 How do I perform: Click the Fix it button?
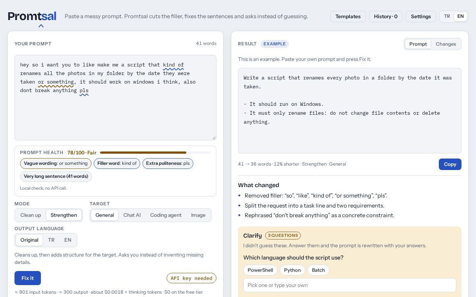pyautogui.click(x=28, y=278)
